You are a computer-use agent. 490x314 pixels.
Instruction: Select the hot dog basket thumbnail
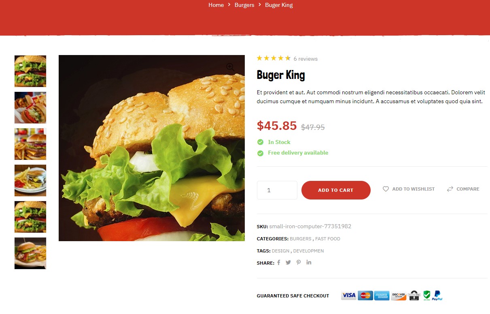(x=30, y=108)
